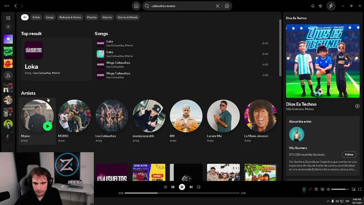The image size is (364, 205).
Task: Skip to the next track
Action: pyautogui.click(x=191, y=187)
